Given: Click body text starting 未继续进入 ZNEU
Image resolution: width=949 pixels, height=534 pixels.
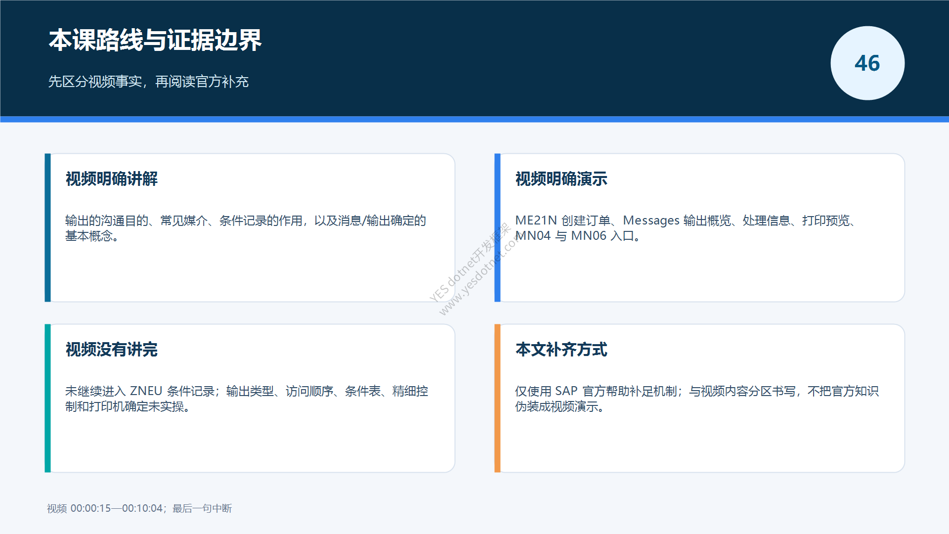Looking at the screenshot, I should pyautogui.click(x=247, y=399).
